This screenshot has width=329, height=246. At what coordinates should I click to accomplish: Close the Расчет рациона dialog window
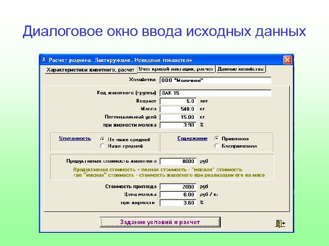(287, 60)
